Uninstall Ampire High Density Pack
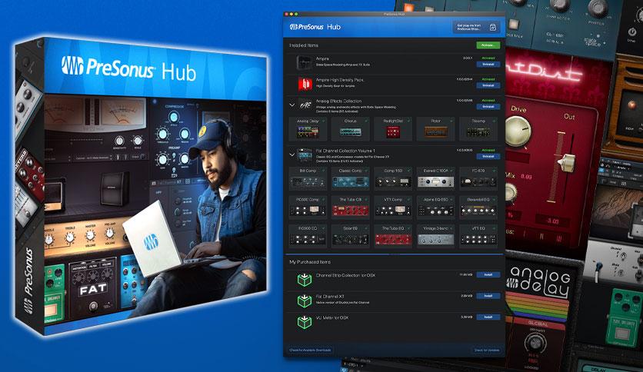This screenshot has width=643, height=372. (488, 85)
